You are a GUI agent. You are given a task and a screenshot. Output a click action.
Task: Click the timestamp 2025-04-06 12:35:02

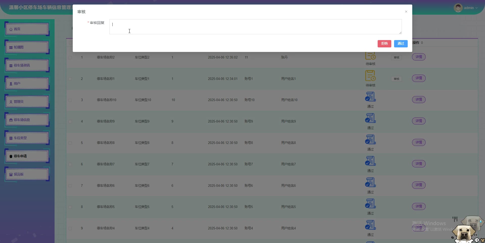click(x=223, y=57)
